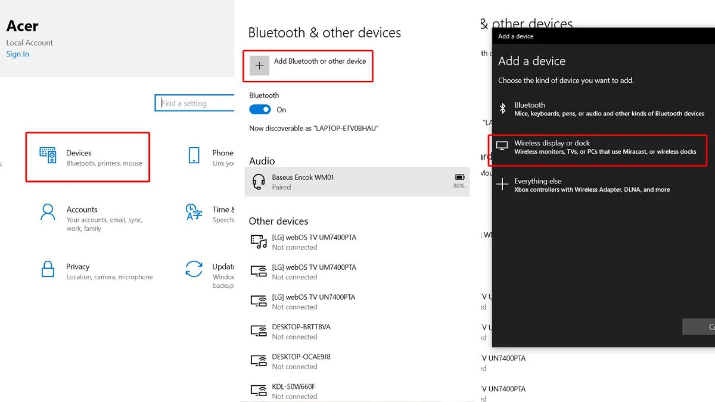The image size is (715, 402).
Task: Click Add Bluetooth or other device
Action: tap(319, 61)
